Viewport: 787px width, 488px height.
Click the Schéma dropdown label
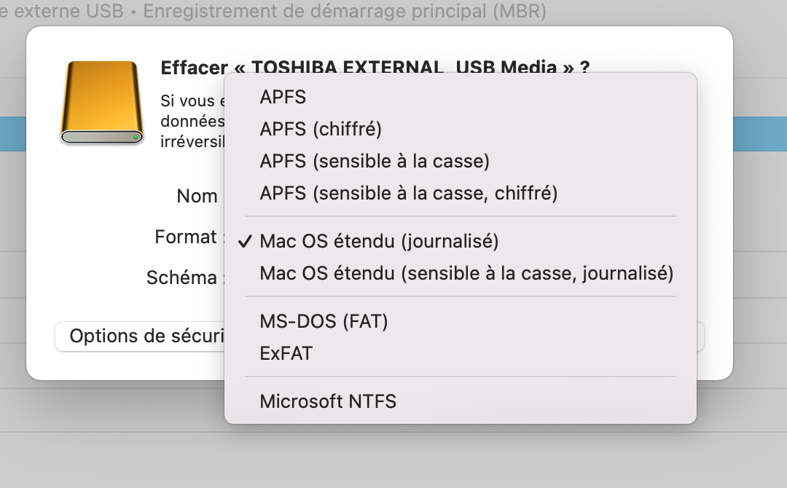point(181,278)
